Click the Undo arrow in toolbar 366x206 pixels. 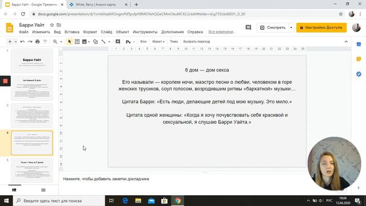tap(22, 42)
